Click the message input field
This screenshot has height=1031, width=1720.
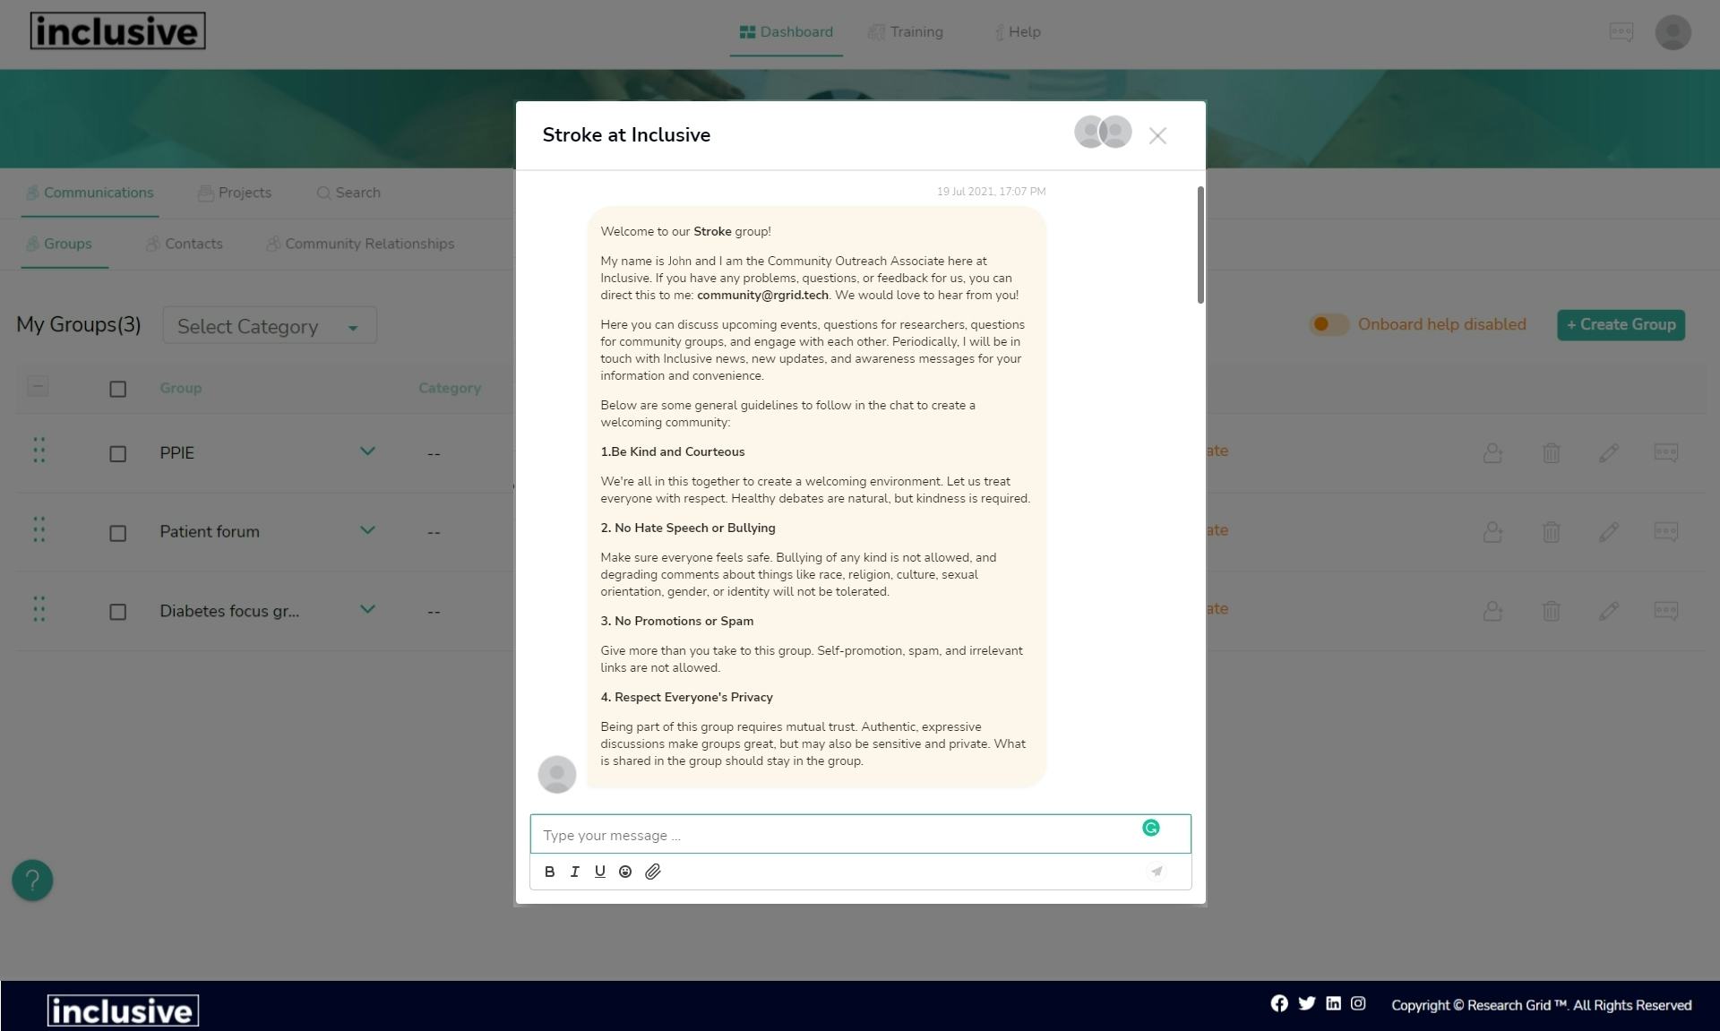pos(806,834)
